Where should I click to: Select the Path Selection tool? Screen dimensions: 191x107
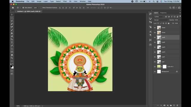[12, 49]
